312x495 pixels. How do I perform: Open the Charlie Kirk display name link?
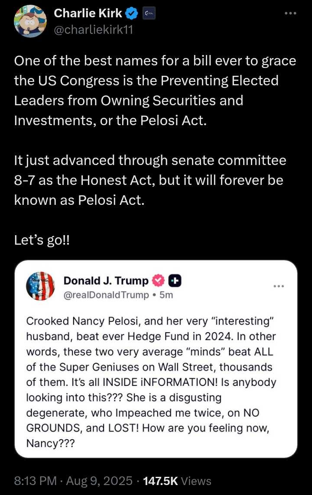click(x=88, y=13)
